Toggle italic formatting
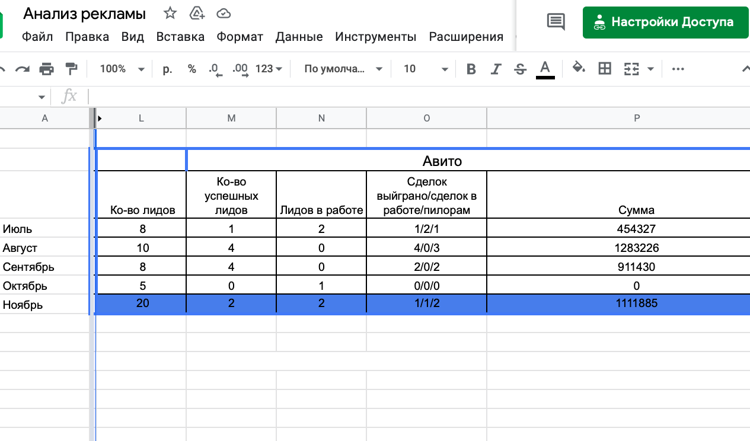 [x=496, y=69]
